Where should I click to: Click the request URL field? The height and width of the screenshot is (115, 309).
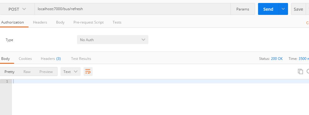tap(132, 9)
